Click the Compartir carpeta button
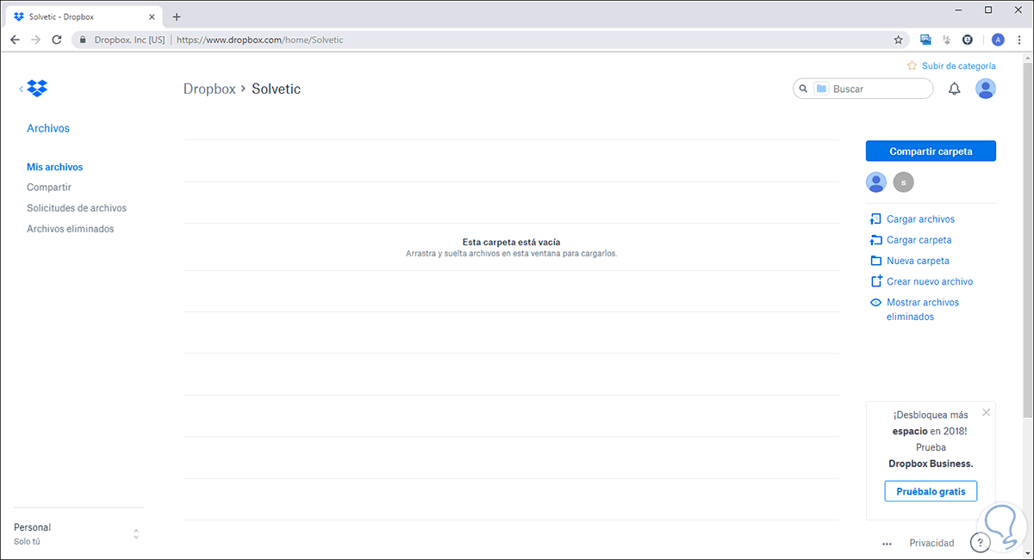The height and width of the screenshot is (560, 1034). tap(931, 151)
